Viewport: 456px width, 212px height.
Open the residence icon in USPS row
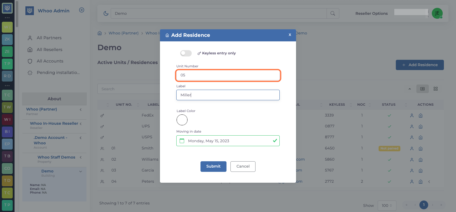420,137
